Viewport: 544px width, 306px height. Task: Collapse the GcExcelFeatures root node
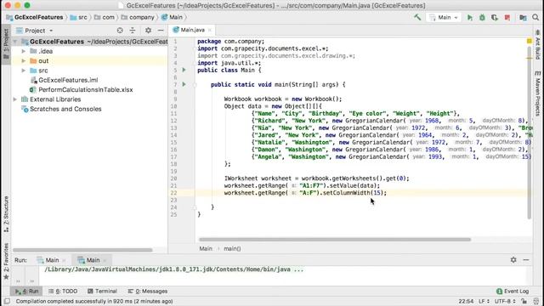tap(15, 42)
